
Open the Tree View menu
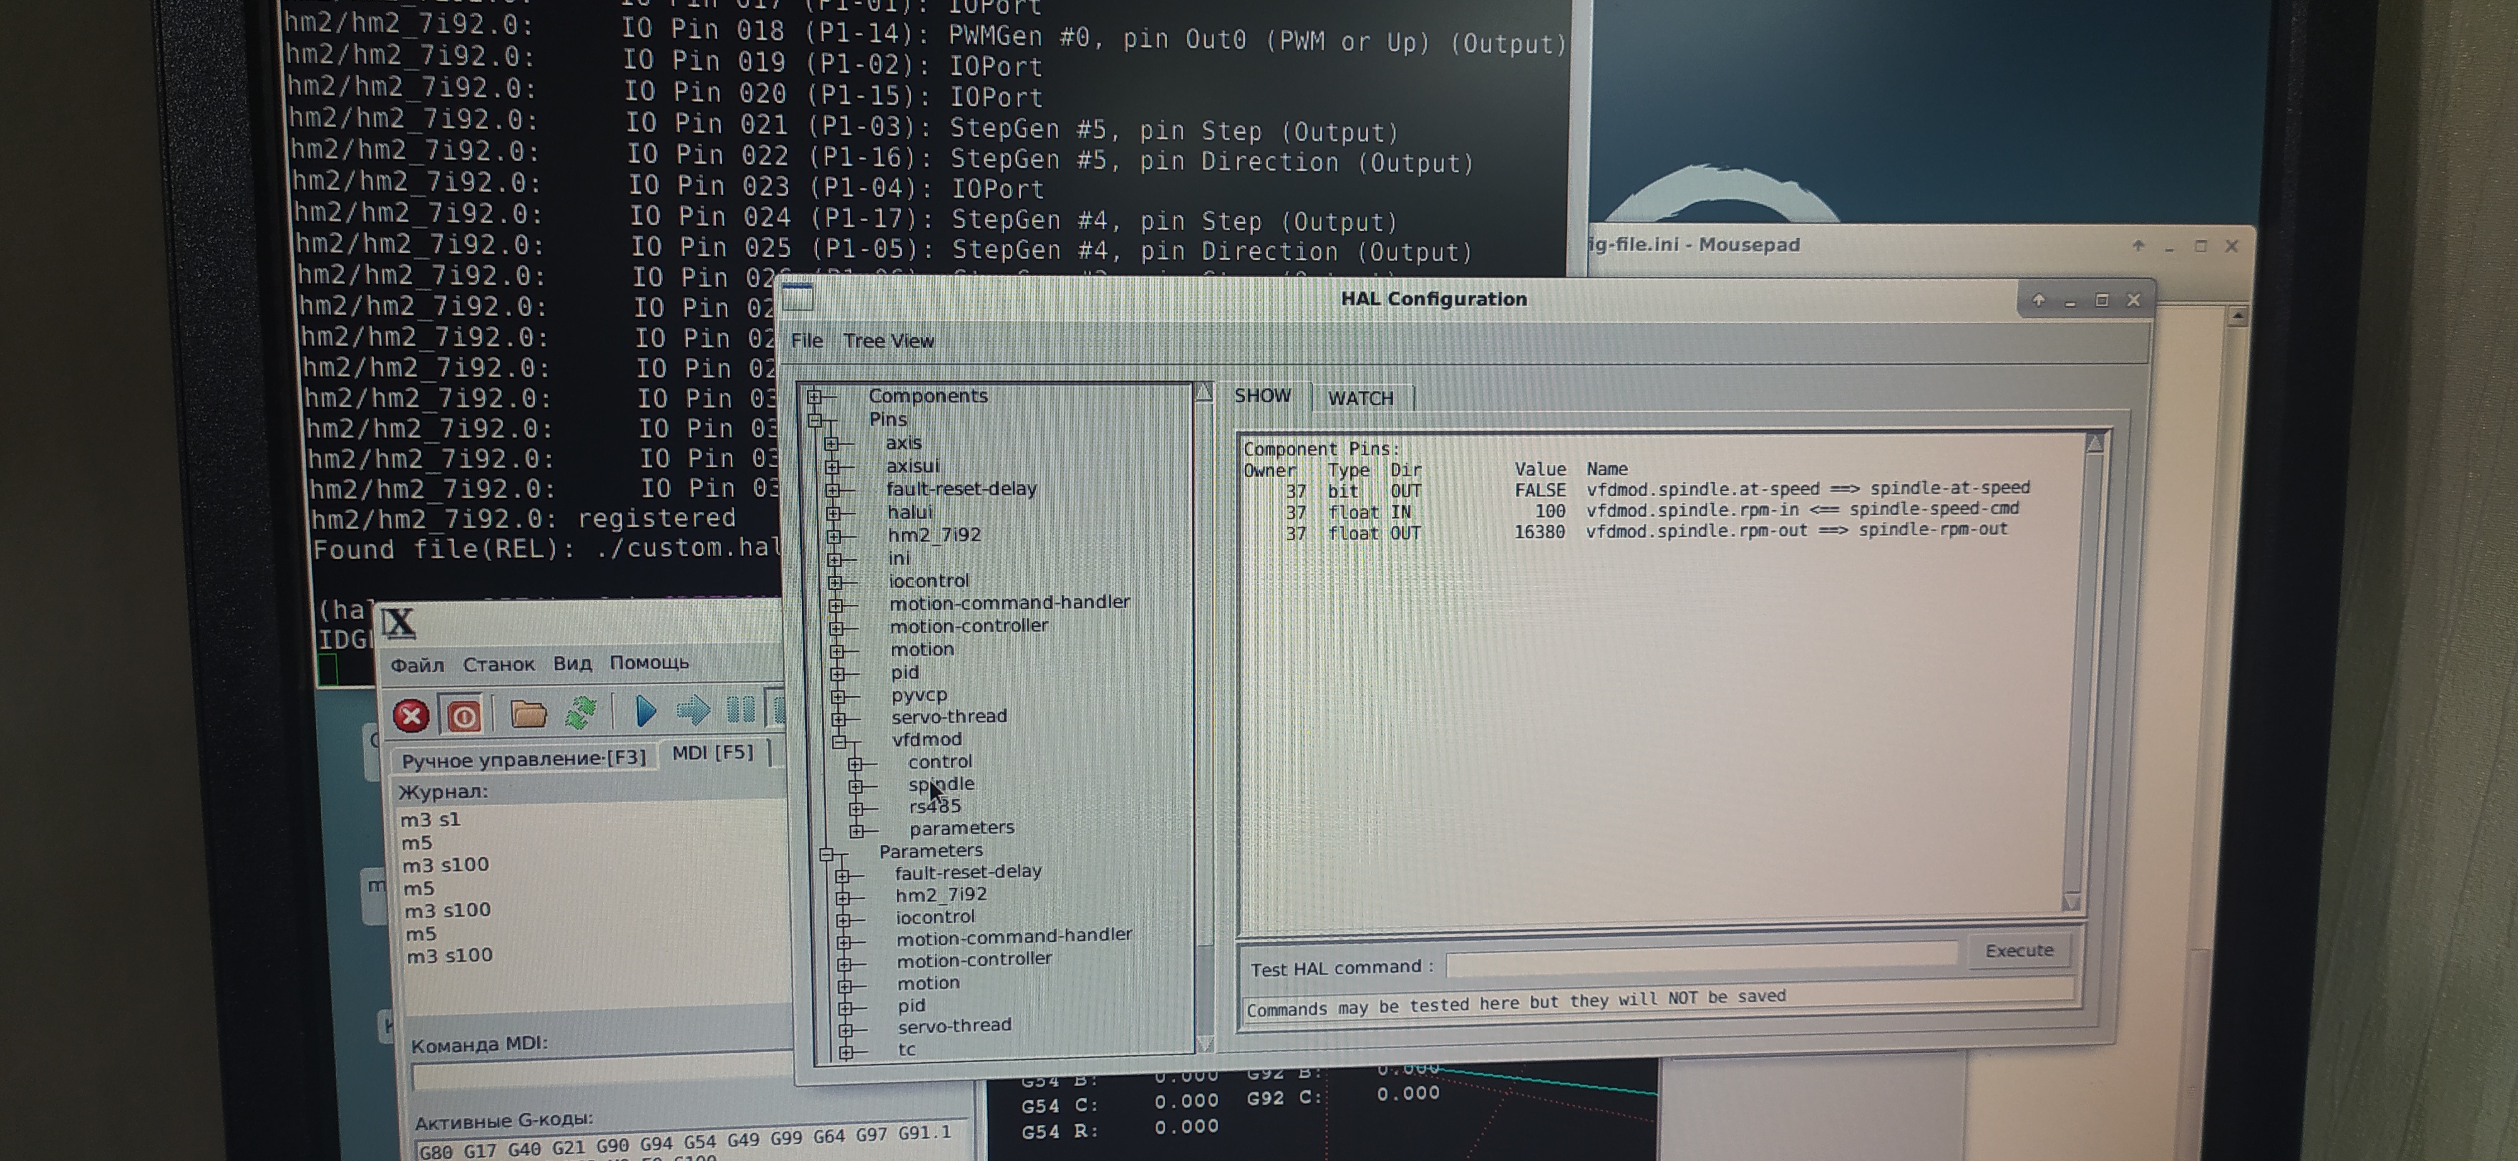pyautogui.click(x=888, y=340)
